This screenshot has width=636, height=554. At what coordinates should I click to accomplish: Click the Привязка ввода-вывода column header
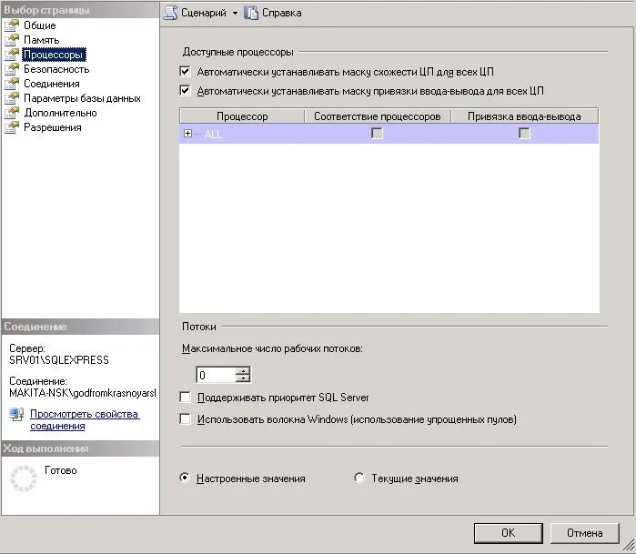point(524,116)
